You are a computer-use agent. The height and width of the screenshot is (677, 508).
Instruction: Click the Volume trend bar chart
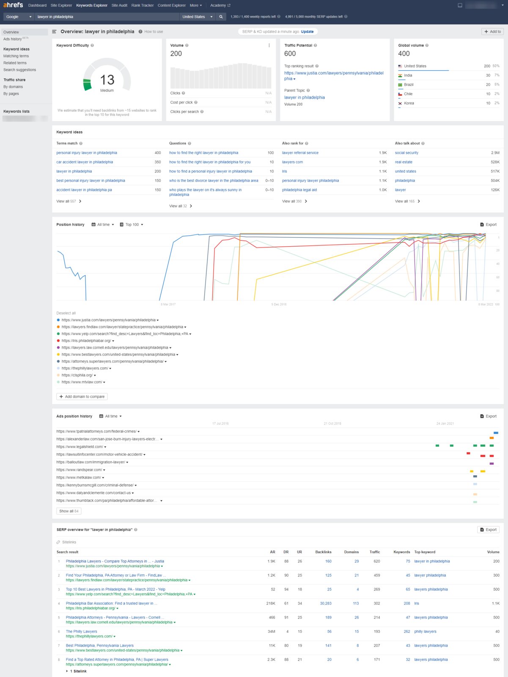click(x=221, y=75)
